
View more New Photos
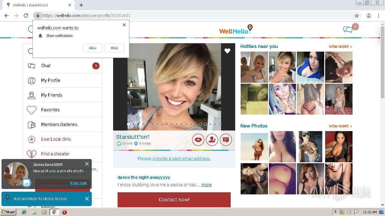(340, 126)
